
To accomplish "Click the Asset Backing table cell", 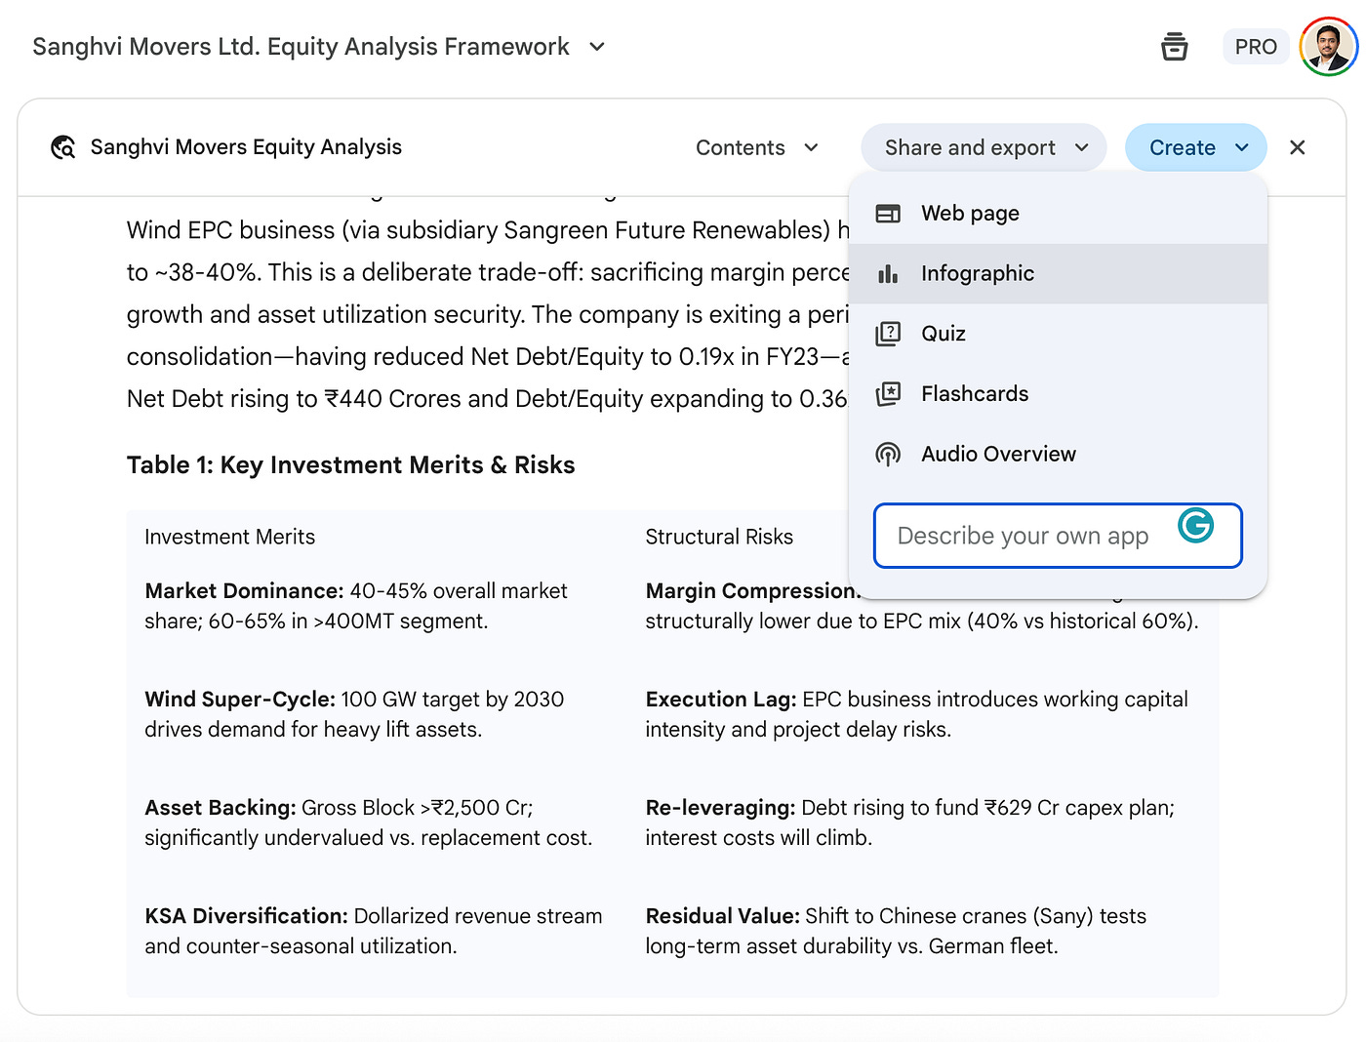I will point(368,822).
